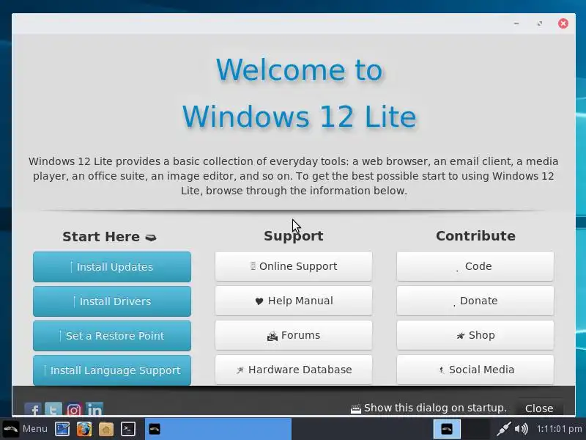586x440 pixels.
Task: Click the taskbar clock showing 1:11:01 pm
Action: tap(560, 429)
